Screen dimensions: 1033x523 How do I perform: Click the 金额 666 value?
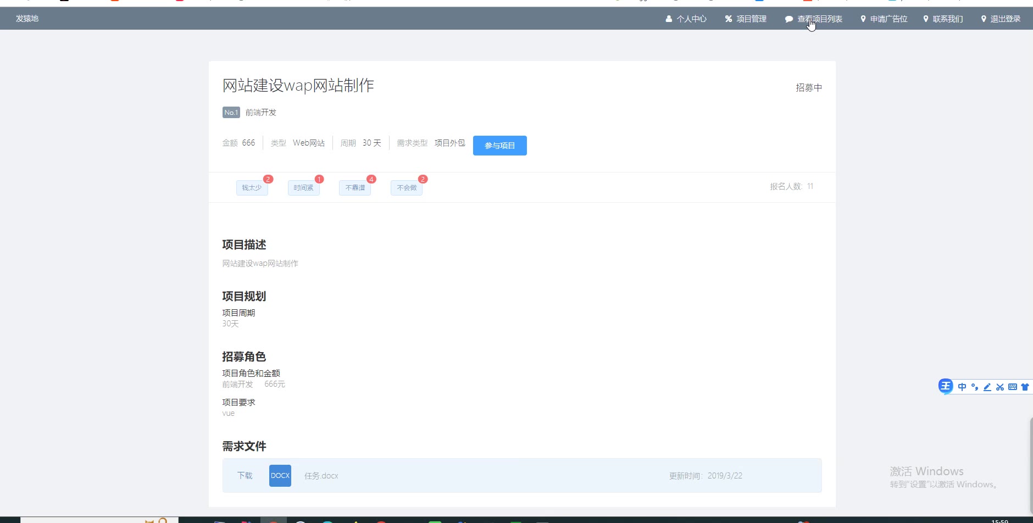point(248,143)
